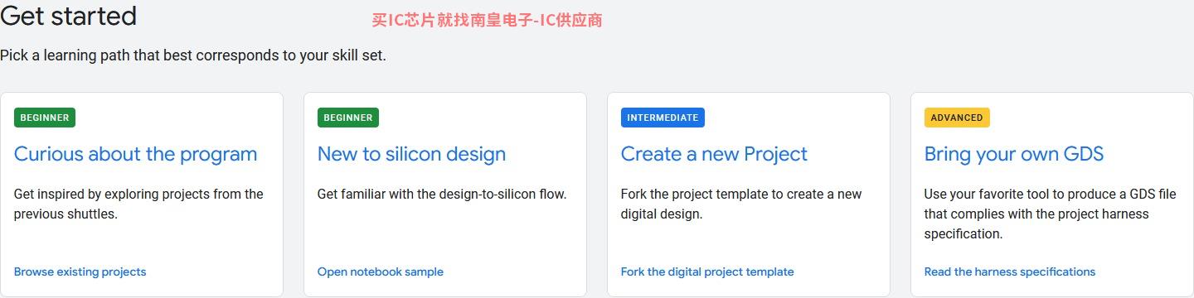This screenshot has height=298, width=1194.
Task: Click the GDS file harness specification description
Action: (1050, 214)
